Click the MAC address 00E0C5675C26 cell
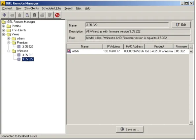Viewport: 196px width, 140px height. tap(134, 51)
